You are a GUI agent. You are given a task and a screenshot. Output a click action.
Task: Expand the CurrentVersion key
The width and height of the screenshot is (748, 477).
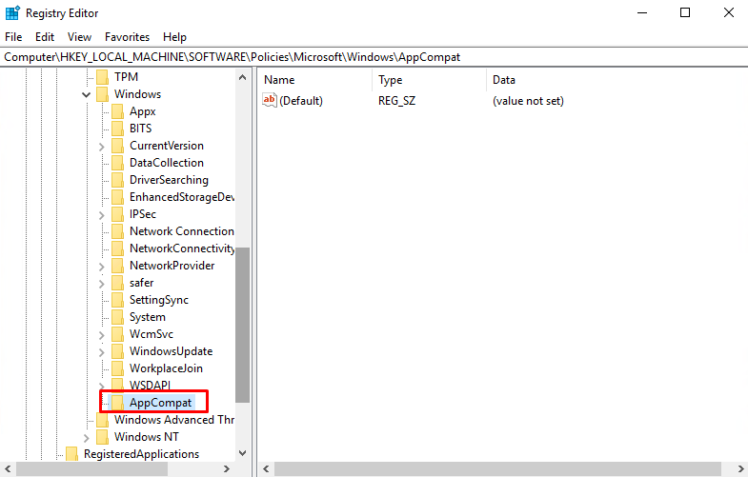[x=102, y=147]
